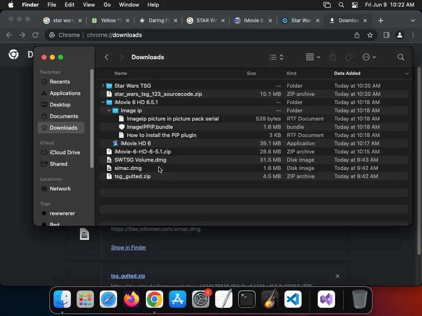This screenshot has height=316, width=422.
Task: Open the Apple menu
Action: tap(10, 5)
